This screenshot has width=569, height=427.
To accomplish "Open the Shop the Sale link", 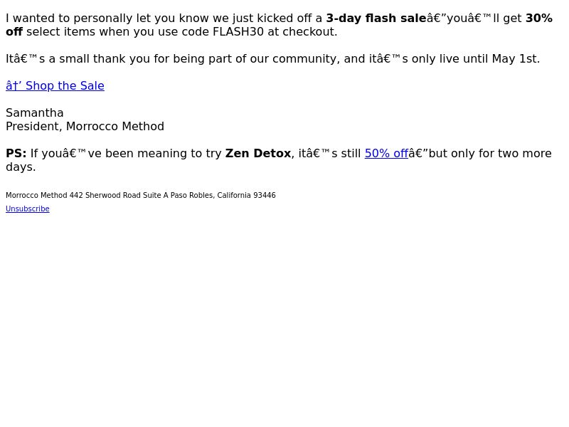I will (x=55, y=85).
